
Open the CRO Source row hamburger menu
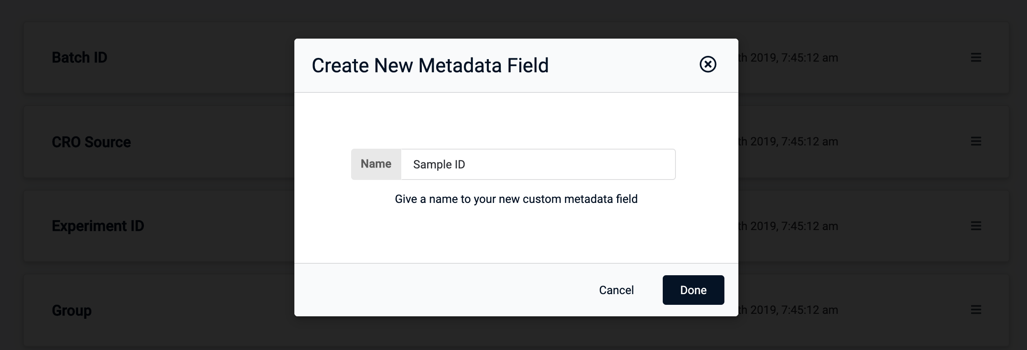pyautogui.click(x=976, y=141)
